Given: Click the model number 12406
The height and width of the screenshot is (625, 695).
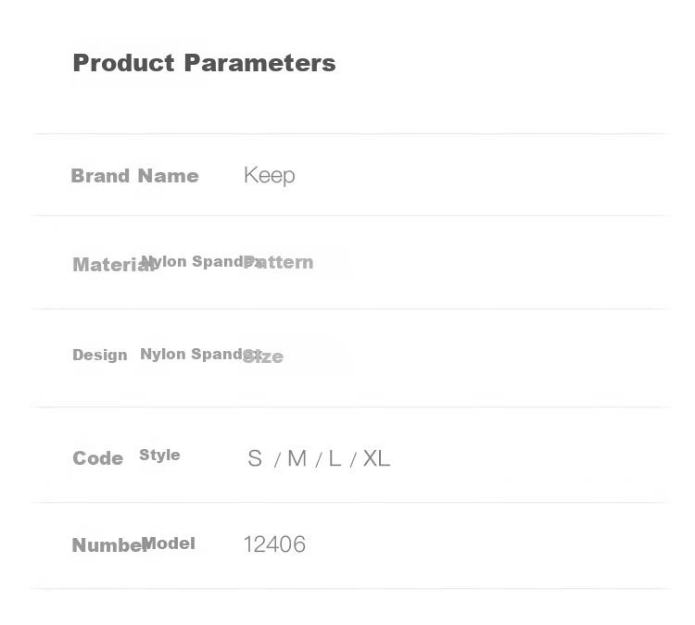Looking at the screenshot, I should [x=275, y=544].
